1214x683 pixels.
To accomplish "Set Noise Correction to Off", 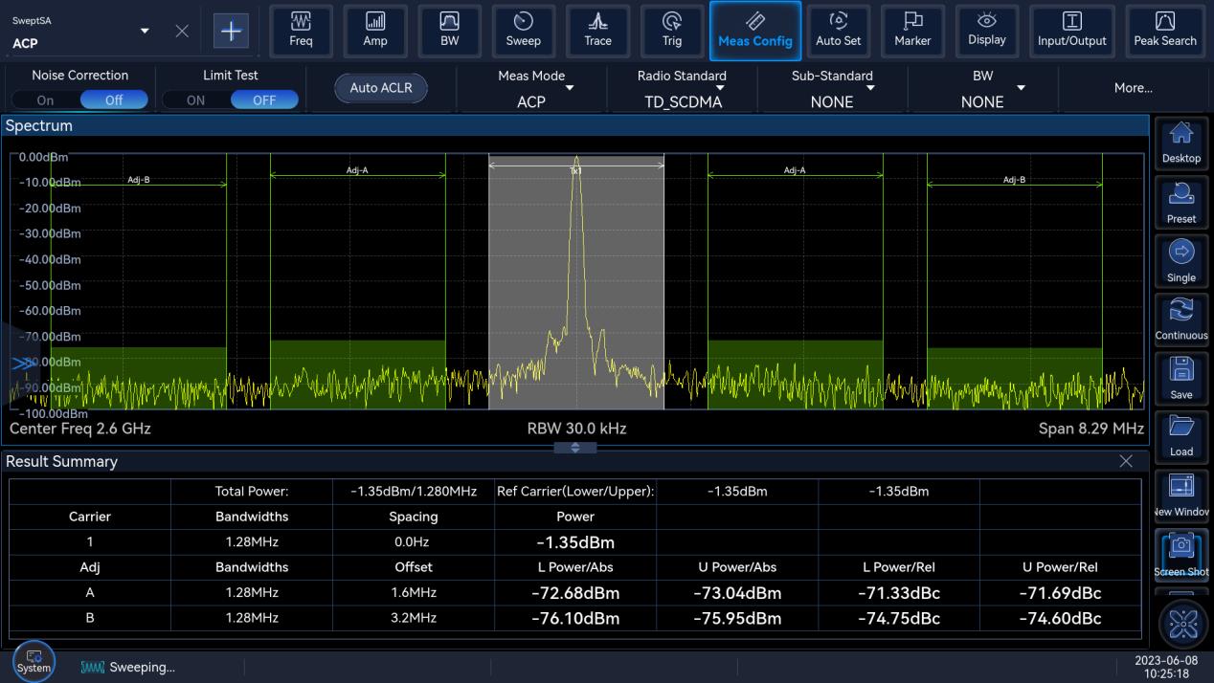I will click(x=114, y=99).
